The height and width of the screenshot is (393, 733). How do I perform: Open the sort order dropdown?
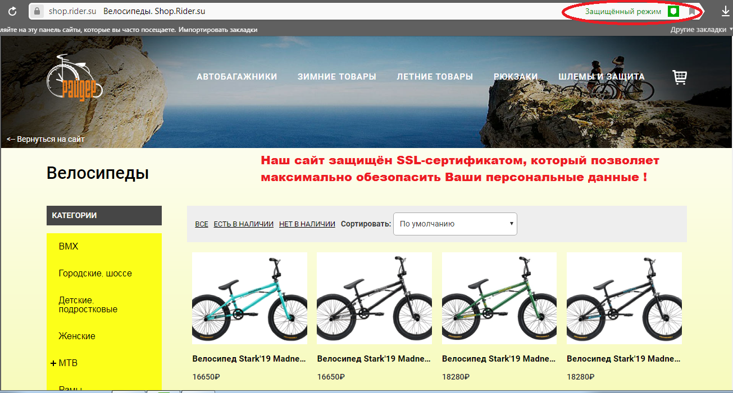[x=455, y=224]
